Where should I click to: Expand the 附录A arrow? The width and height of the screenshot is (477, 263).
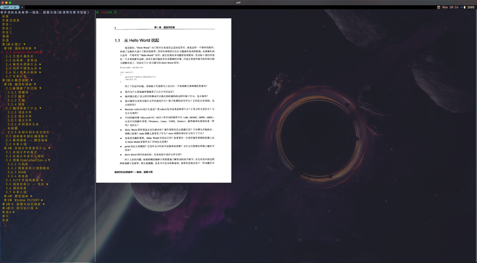14,212
